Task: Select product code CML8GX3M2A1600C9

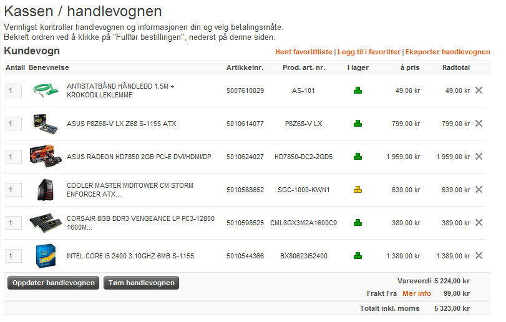Action: tap(303, 223)
